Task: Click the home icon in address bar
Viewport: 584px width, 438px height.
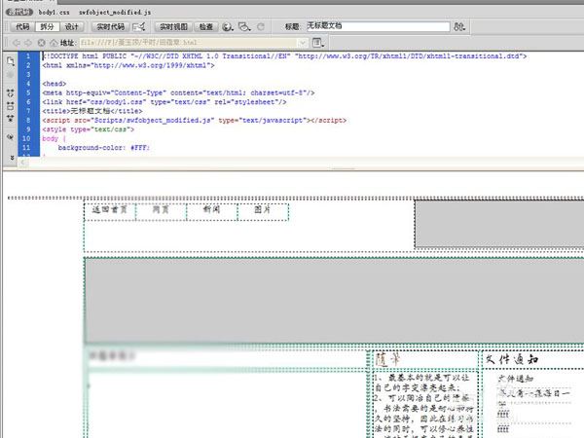Action: click(x=54, y=43)
